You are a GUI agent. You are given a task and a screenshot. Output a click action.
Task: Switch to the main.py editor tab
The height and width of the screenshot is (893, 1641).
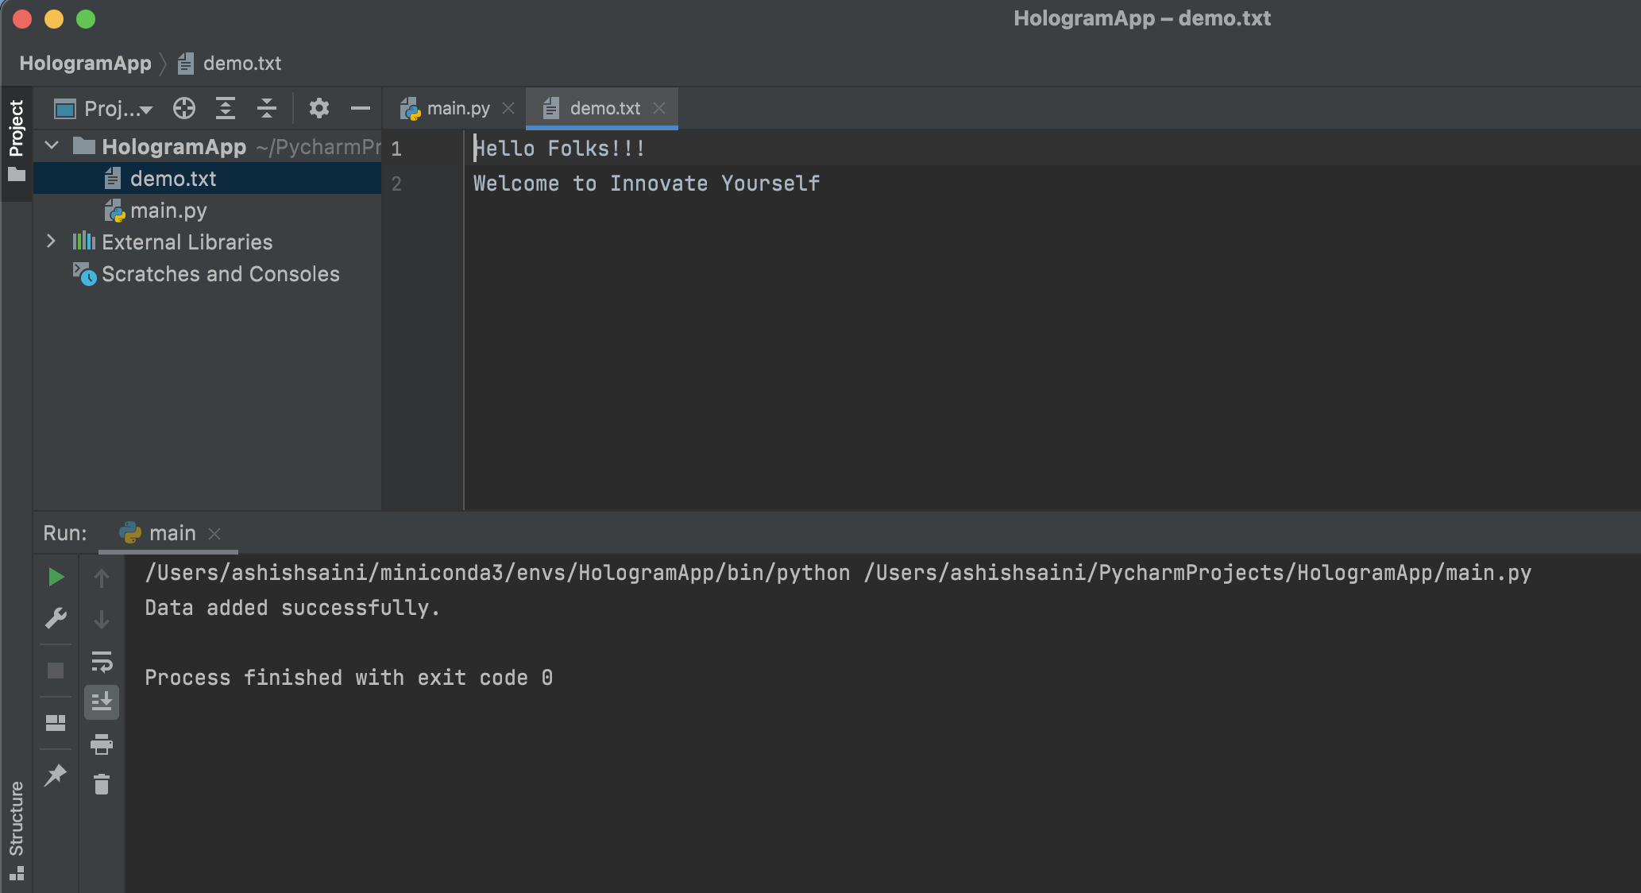point(457,108)
